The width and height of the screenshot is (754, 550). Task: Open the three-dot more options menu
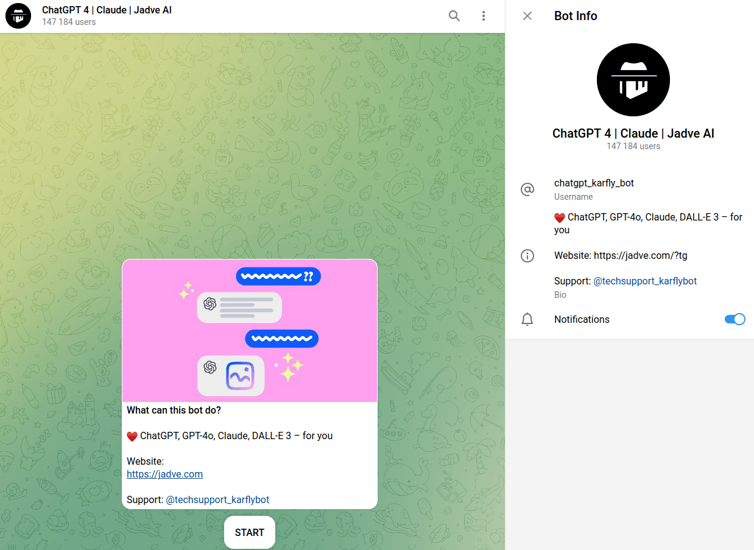click(x=484, y=16)
